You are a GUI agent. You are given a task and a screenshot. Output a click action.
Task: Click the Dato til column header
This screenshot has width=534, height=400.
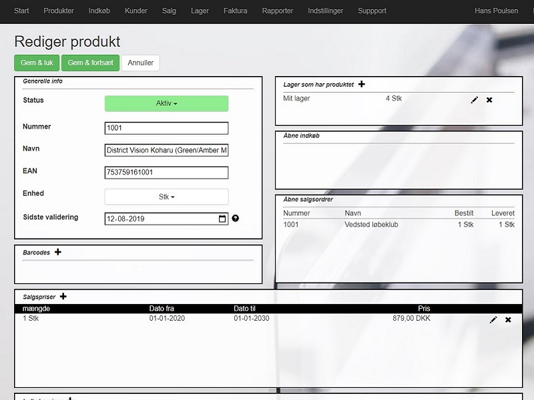(x=244, y=309)
